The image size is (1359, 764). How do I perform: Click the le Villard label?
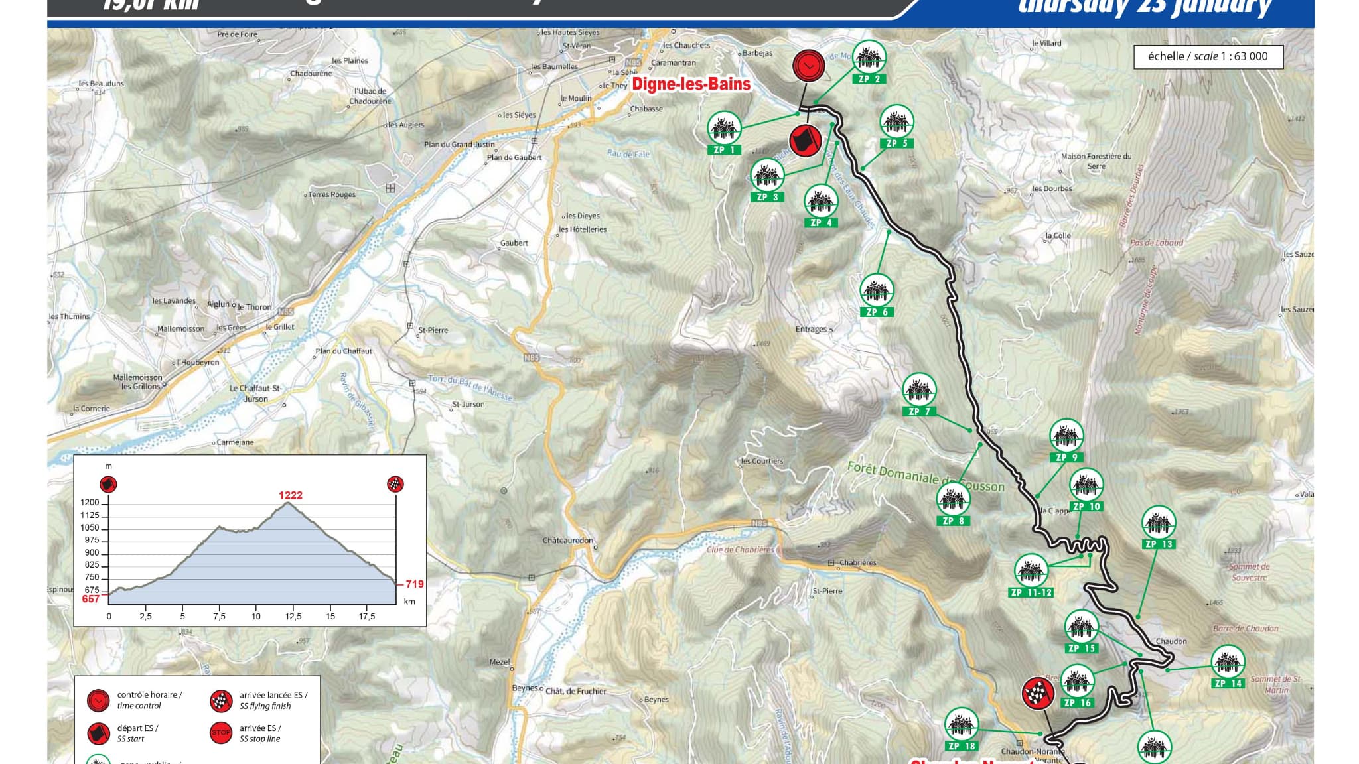click(1046, 43)
